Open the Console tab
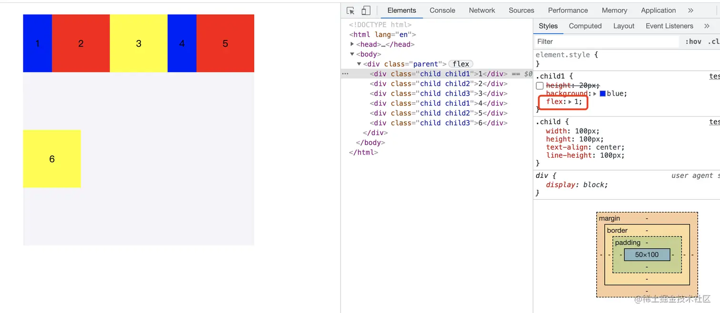This screenshot has height=313, width=720. click(442, 10)
